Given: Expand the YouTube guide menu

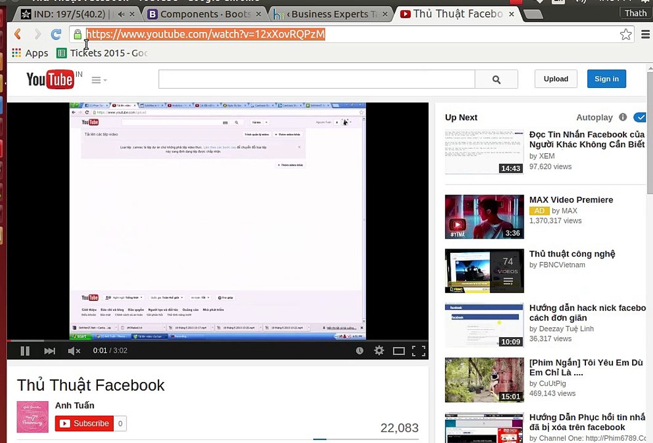Looking at the screenshot, I should click(99, 79).
